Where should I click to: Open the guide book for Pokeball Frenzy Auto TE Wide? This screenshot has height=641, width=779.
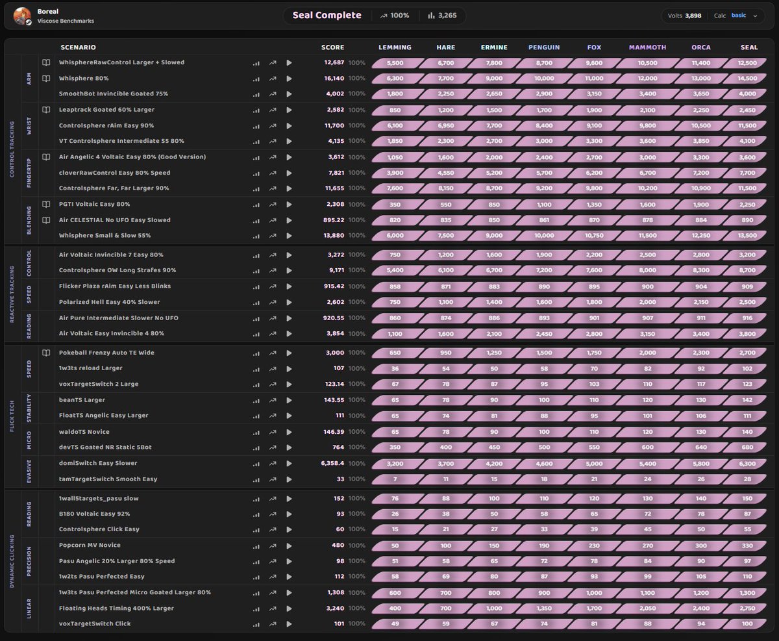coord(46,353)
